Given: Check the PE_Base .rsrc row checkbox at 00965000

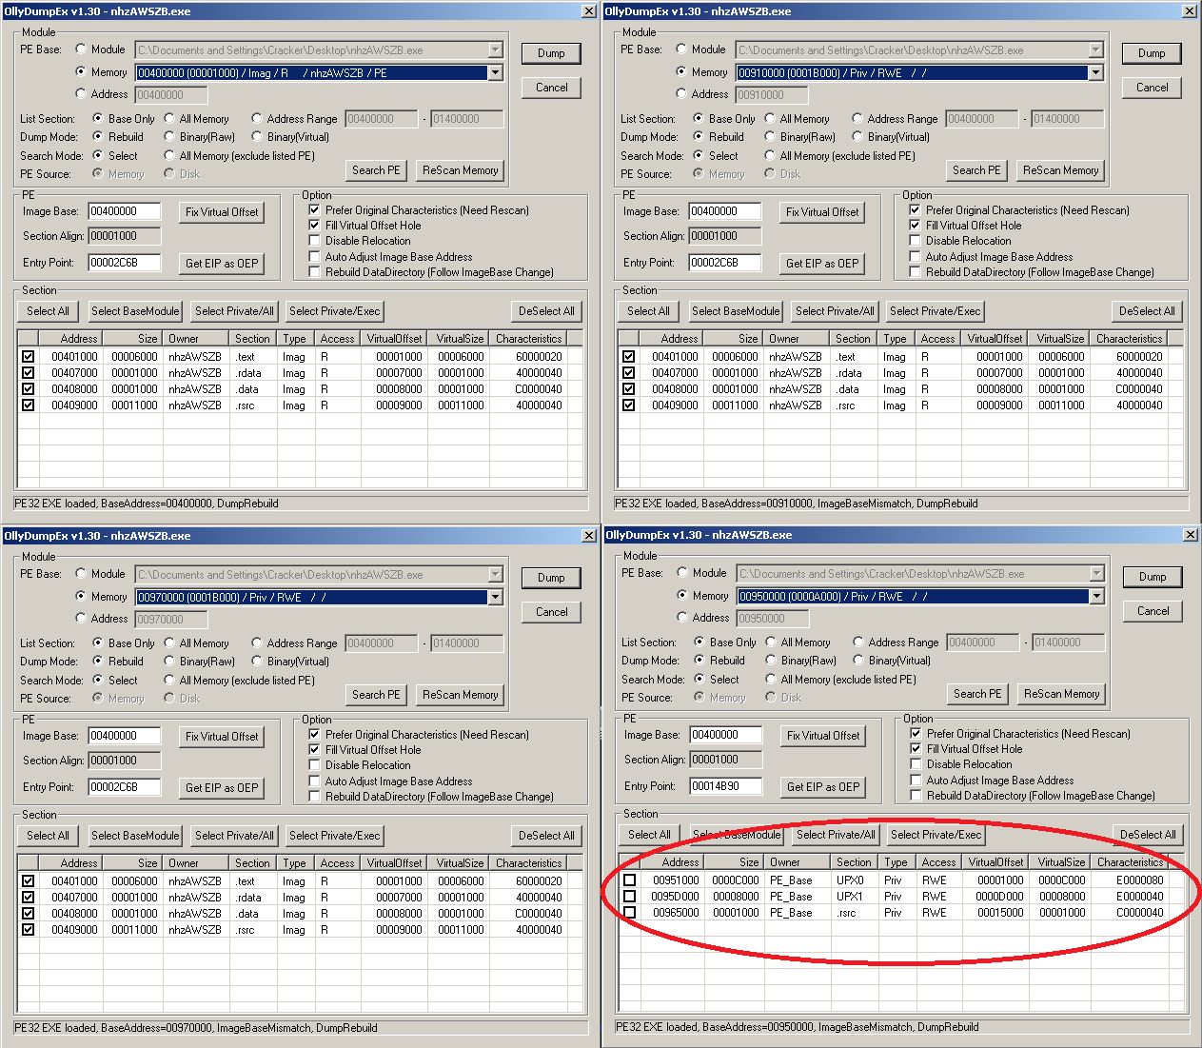Looking at the screenshot, I should point(630,913).
